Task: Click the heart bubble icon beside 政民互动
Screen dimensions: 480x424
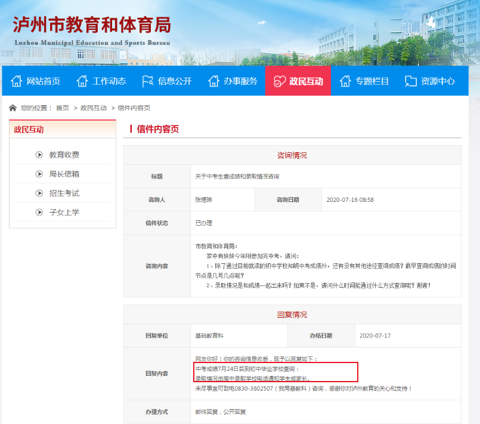Action: 278,81
